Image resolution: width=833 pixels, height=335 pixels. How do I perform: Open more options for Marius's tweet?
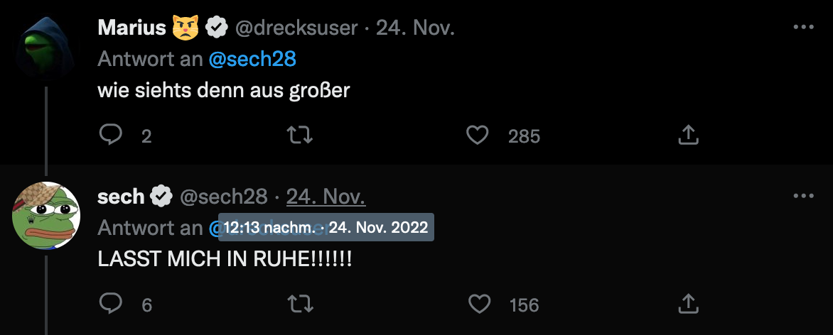click(x=802, y=27)
